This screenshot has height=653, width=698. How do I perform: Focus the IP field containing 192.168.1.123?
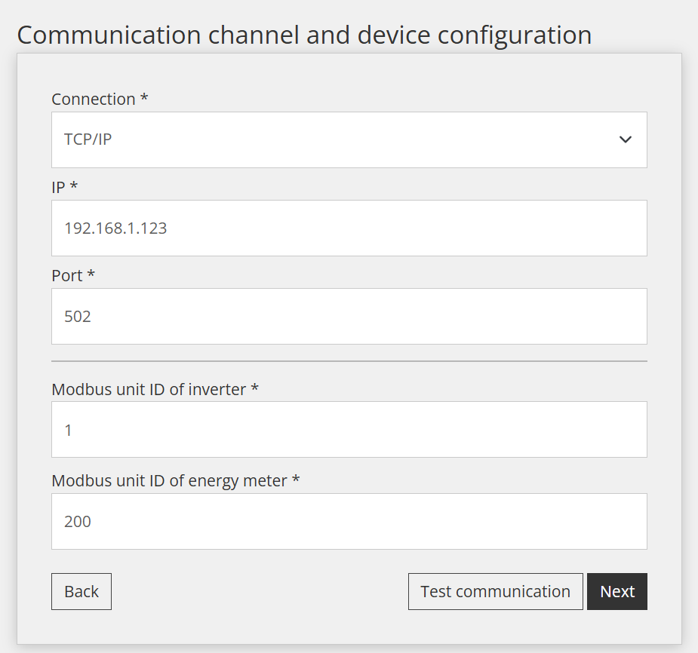coord(349,228)
